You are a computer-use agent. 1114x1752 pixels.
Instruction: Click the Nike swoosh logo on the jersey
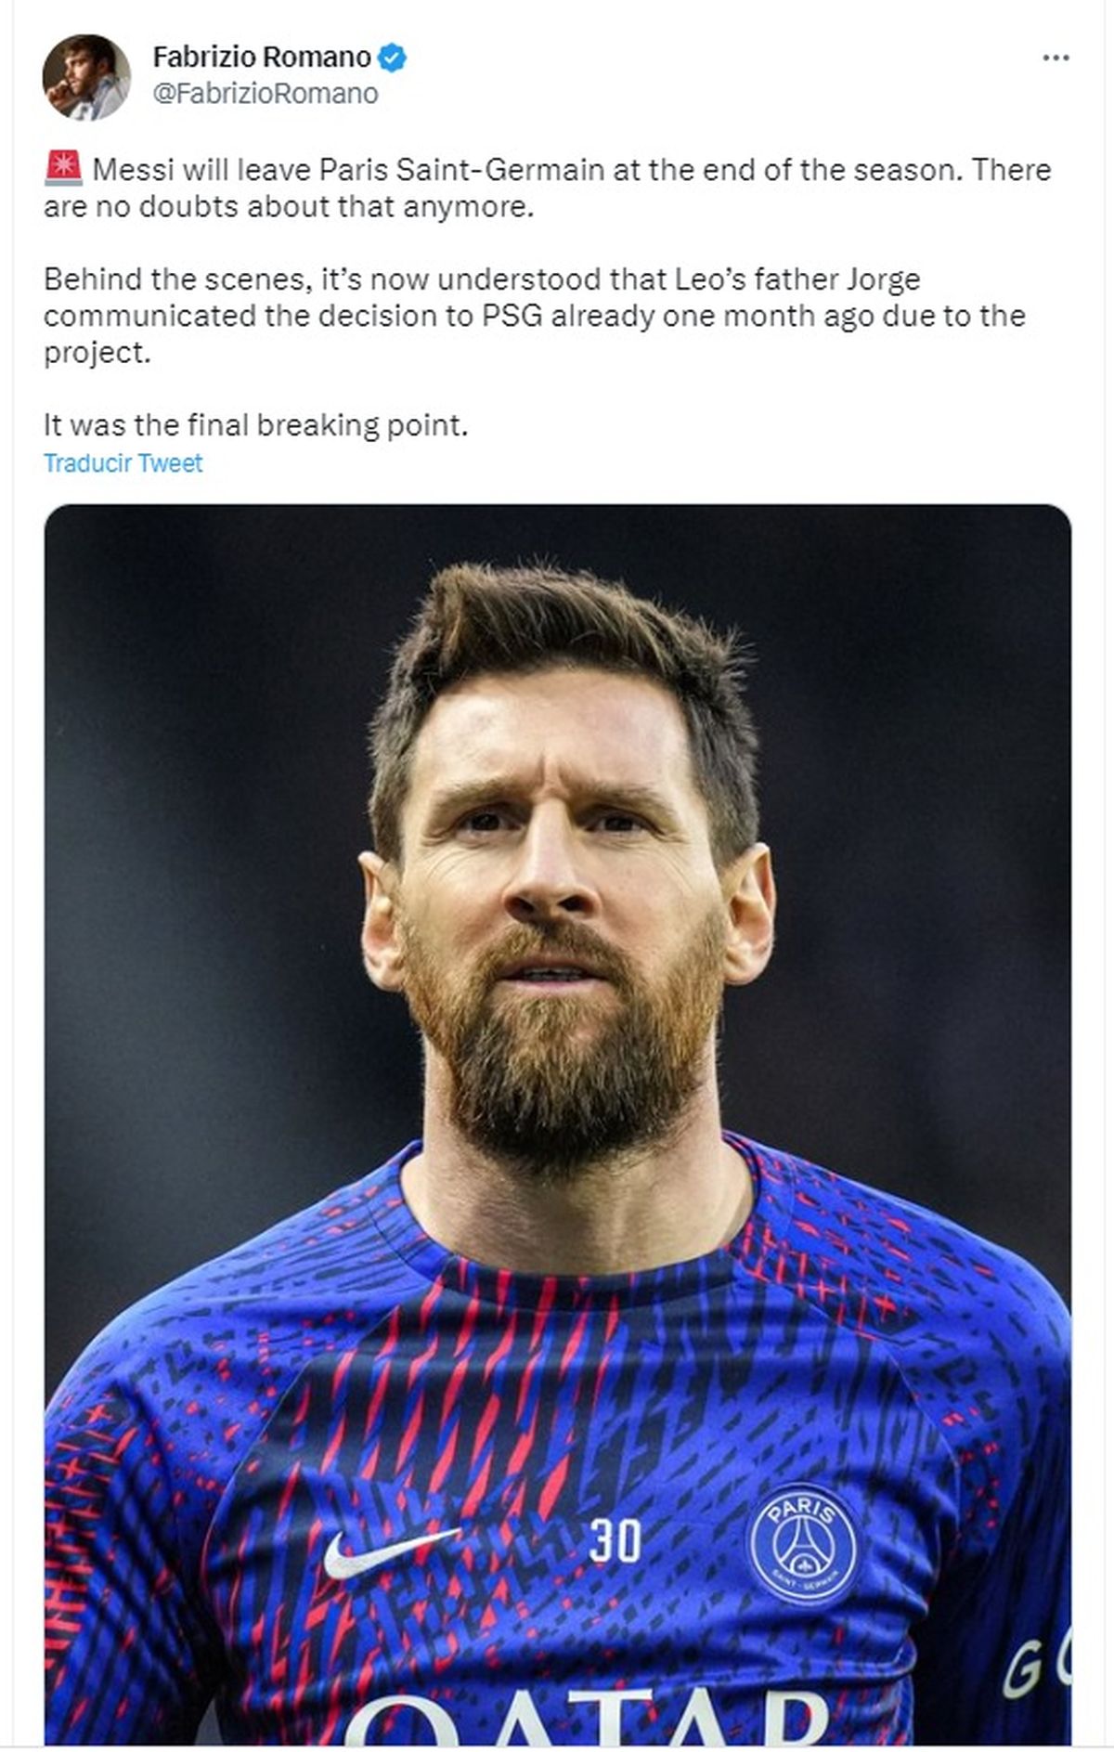pos(388,1552)
